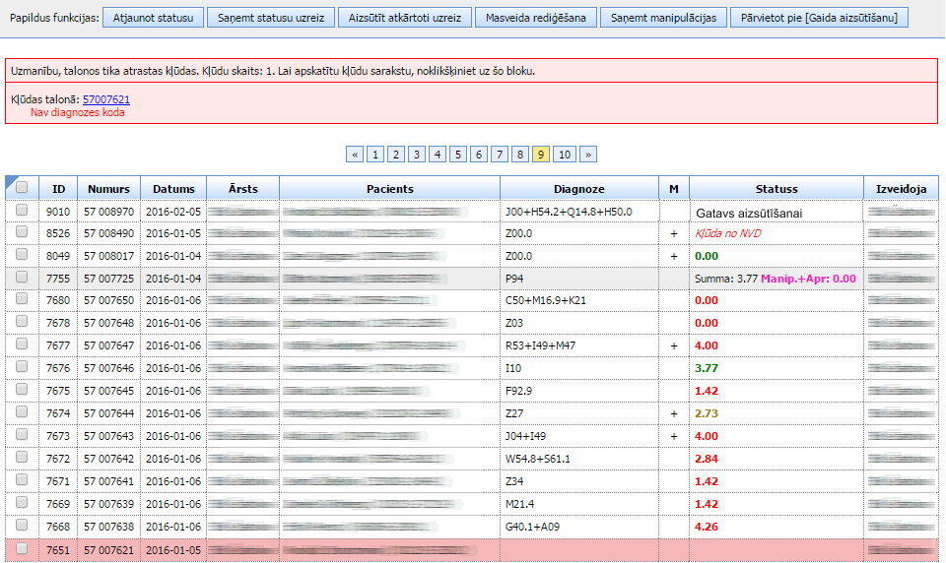
Task: Check the row with ID 9010
Action: [22, 211]
